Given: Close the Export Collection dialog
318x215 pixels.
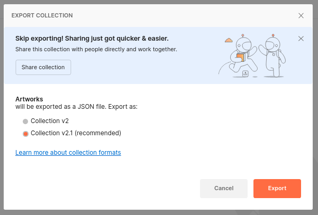Looking at the screenshot, I should (301, 16).
